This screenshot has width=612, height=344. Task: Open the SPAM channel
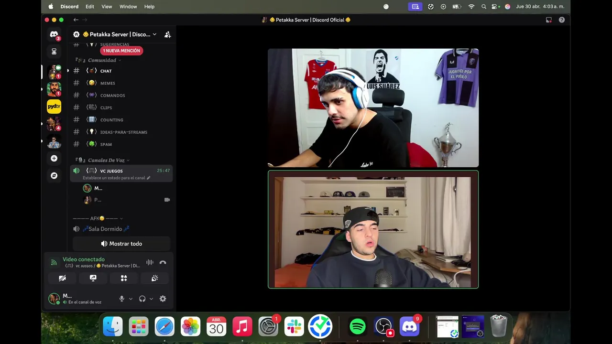[x=121, y=144]
